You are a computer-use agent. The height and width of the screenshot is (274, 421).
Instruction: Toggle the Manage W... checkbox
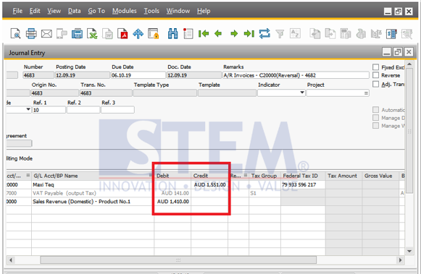point(376,126)
